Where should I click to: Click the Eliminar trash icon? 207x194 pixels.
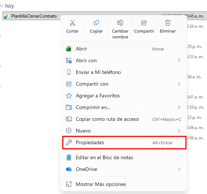[168, 23]
